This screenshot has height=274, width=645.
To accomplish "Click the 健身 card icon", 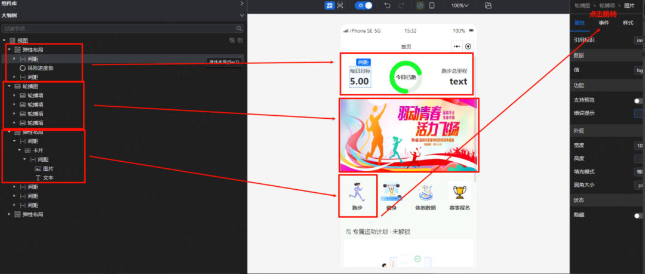I will click(x=391, y=192).
